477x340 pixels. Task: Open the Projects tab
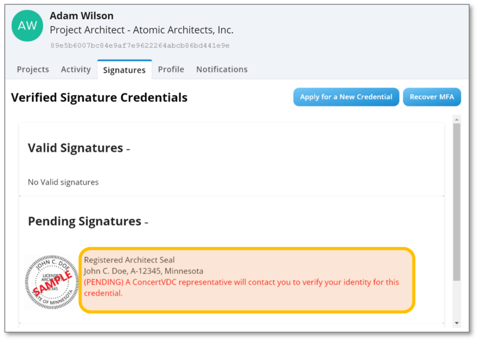pyautogui.click(x=33, y=69)
